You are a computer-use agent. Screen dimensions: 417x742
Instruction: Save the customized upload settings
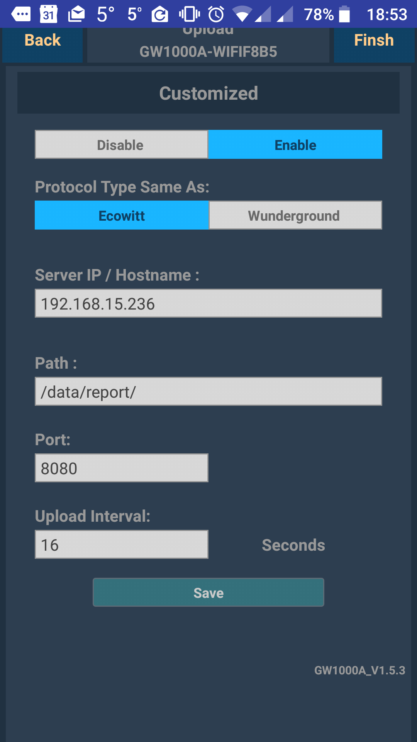[x=208, y=592]
